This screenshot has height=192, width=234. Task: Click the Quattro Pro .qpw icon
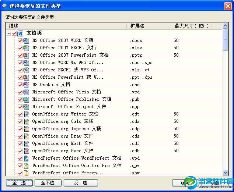click(x=26, y=166)
